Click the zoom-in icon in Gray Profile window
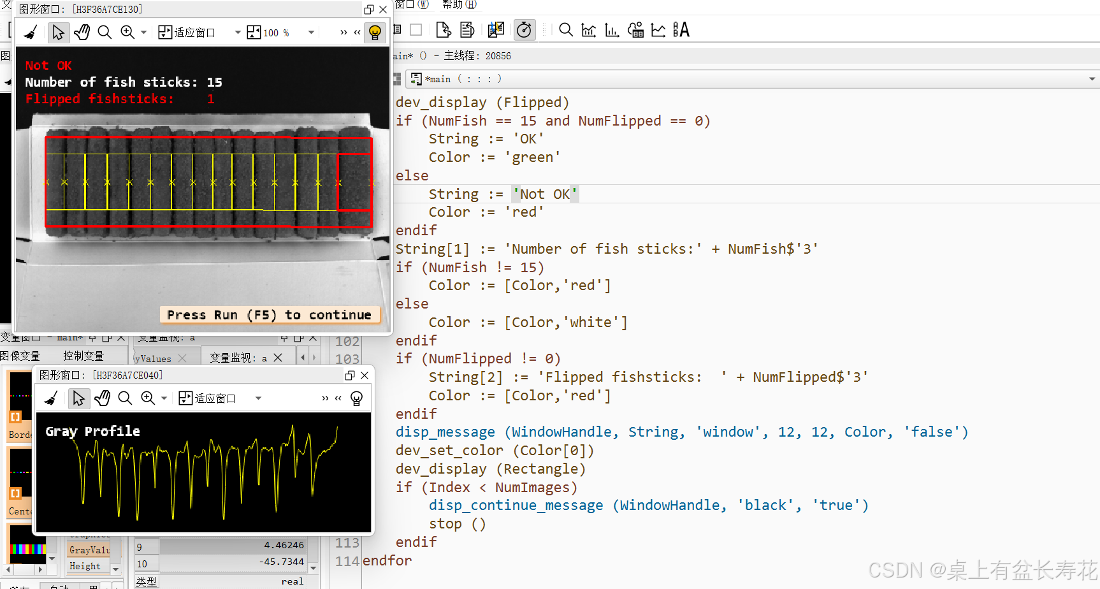This screenshot has height=589, width=1100. (148, 398)
